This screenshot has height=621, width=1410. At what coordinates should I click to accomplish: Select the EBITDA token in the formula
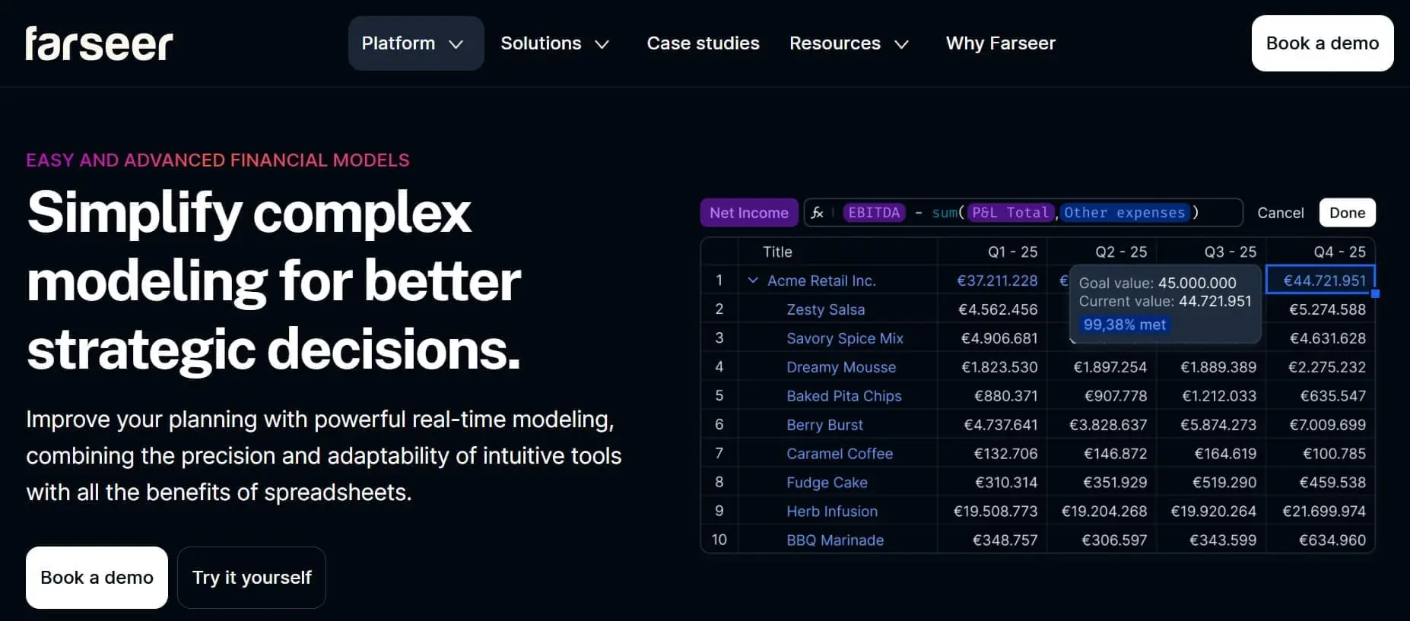pos(873,213)
